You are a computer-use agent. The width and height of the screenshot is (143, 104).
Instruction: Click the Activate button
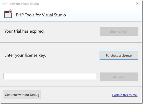[x=119, y=77]
